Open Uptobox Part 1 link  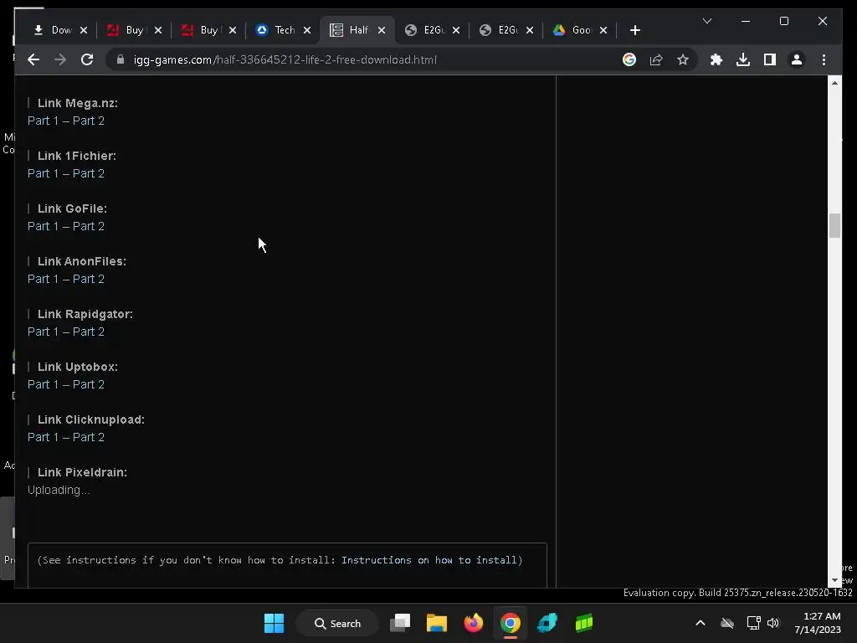(x=43, y=384)
